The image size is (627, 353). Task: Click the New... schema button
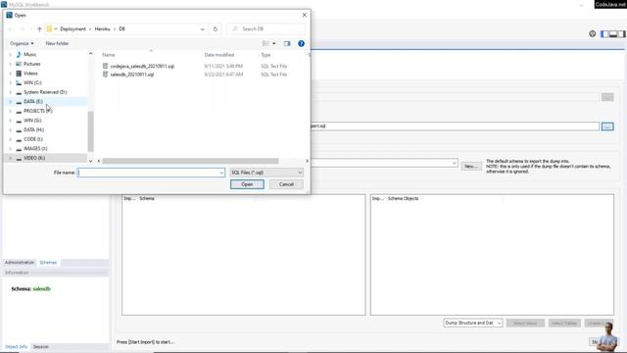click(x=471, y=166)
